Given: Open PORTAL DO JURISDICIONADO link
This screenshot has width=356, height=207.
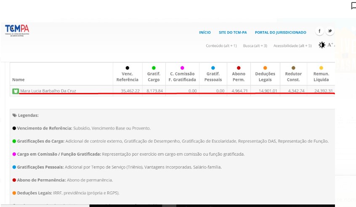Looking at the screenshot, I should point(280,32).
